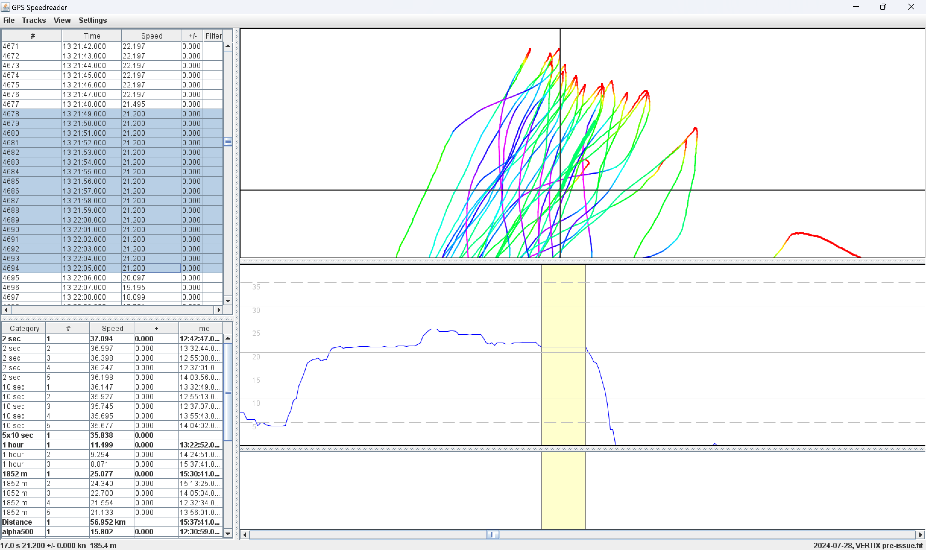
Task: Restore down the GPS Speedreader window
Action: tap(883, 7)
